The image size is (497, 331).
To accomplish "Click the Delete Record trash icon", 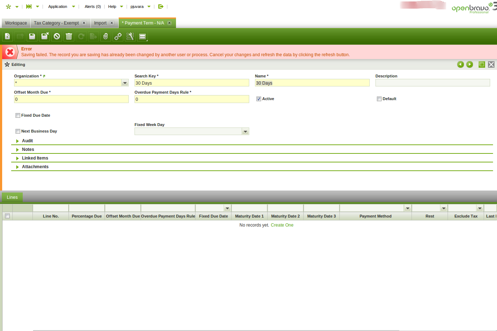I will [69, 36].
